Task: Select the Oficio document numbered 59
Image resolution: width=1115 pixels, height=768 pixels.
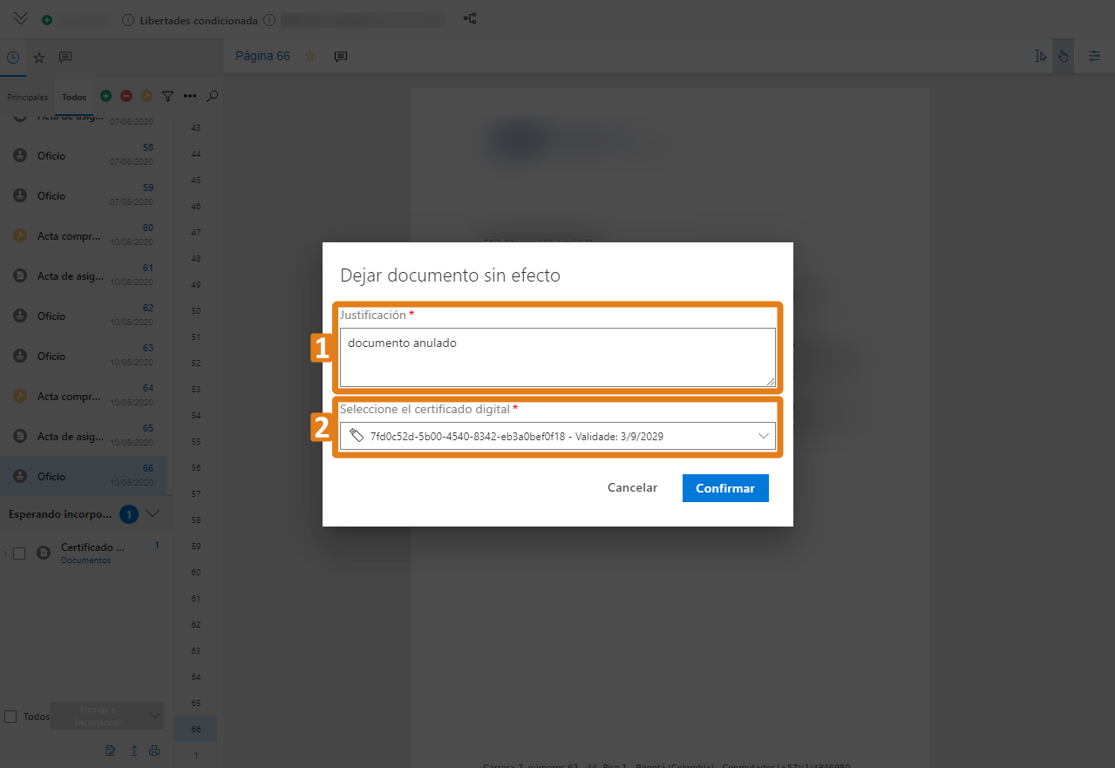Action: click(84, 195)
